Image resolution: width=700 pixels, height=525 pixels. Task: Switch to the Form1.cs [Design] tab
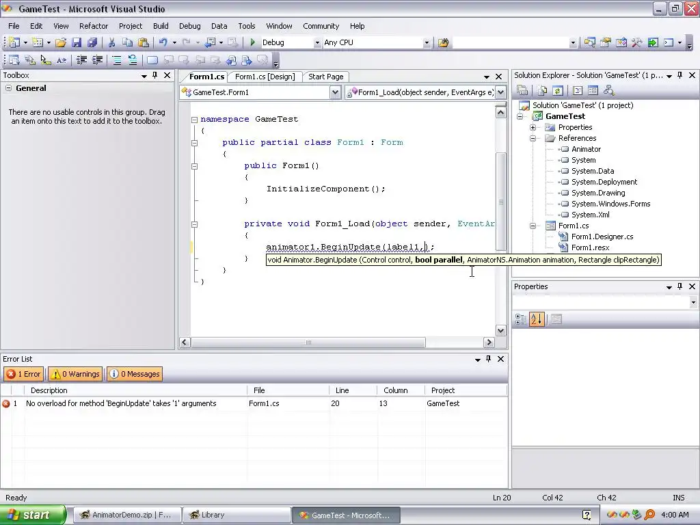265,77
